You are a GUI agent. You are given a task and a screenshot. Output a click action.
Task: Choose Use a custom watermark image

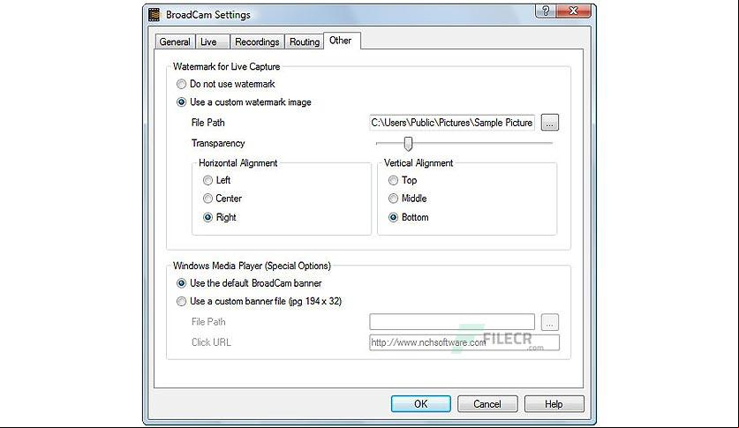[x=244, y=102]
